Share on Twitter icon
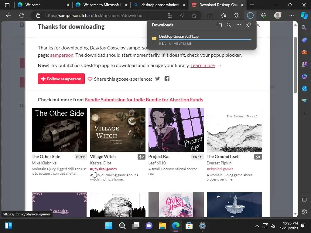311x233 pixels. coord(158,79)
